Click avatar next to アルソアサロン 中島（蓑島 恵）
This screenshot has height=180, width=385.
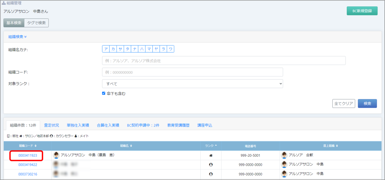tap(57, 155)
